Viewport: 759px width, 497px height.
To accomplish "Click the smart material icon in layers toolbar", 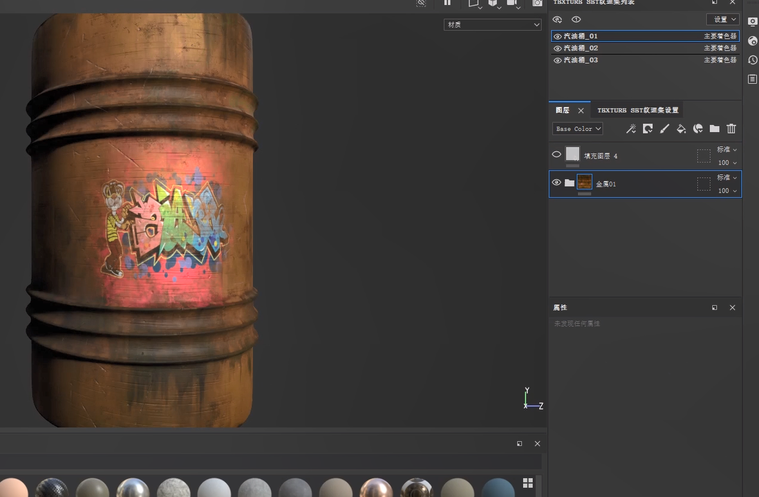I will pyautogui.click(x=698, y=129).
